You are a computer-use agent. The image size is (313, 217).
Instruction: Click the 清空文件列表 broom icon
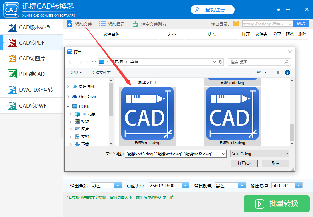point(135,24)
